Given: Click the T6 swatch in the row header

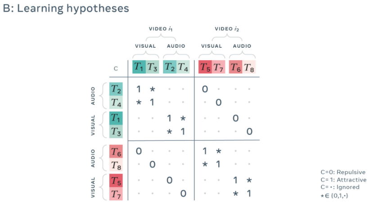Looking at the screenshot, I should tap(116, 151).
